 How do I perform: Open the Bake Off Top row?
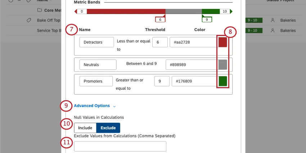49,20
